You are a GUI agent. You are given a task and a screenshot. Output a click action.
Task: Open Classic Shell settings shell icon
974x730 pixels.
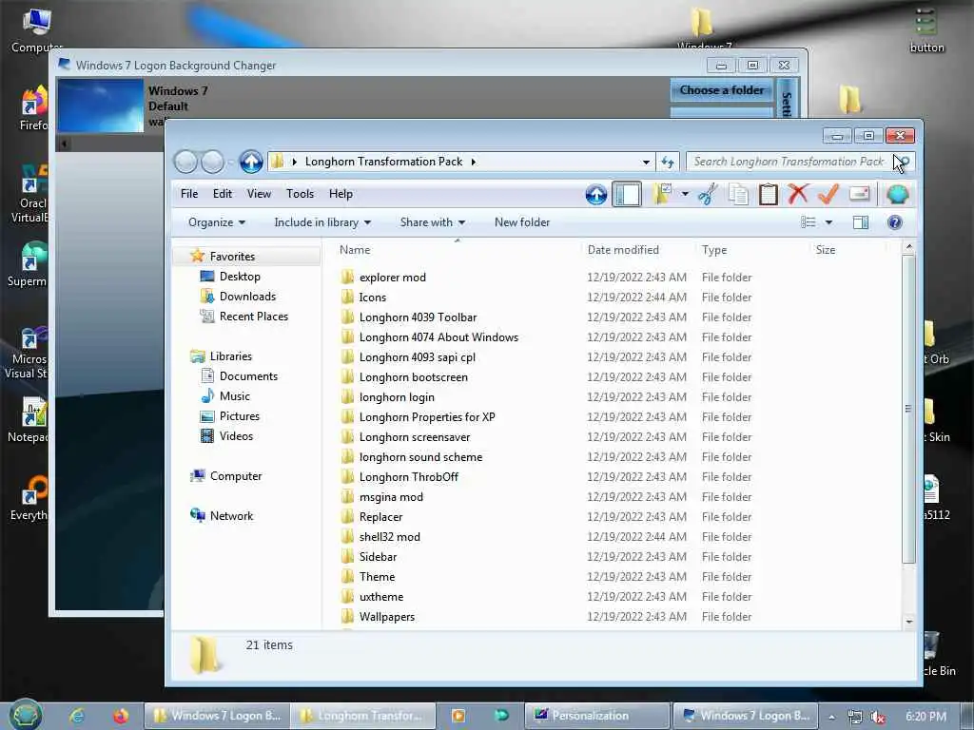[898, 194]
